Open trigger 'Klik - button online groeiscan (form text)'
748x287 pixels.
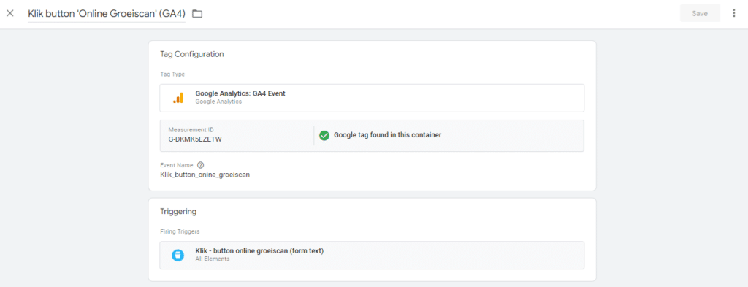click(372, 255)
